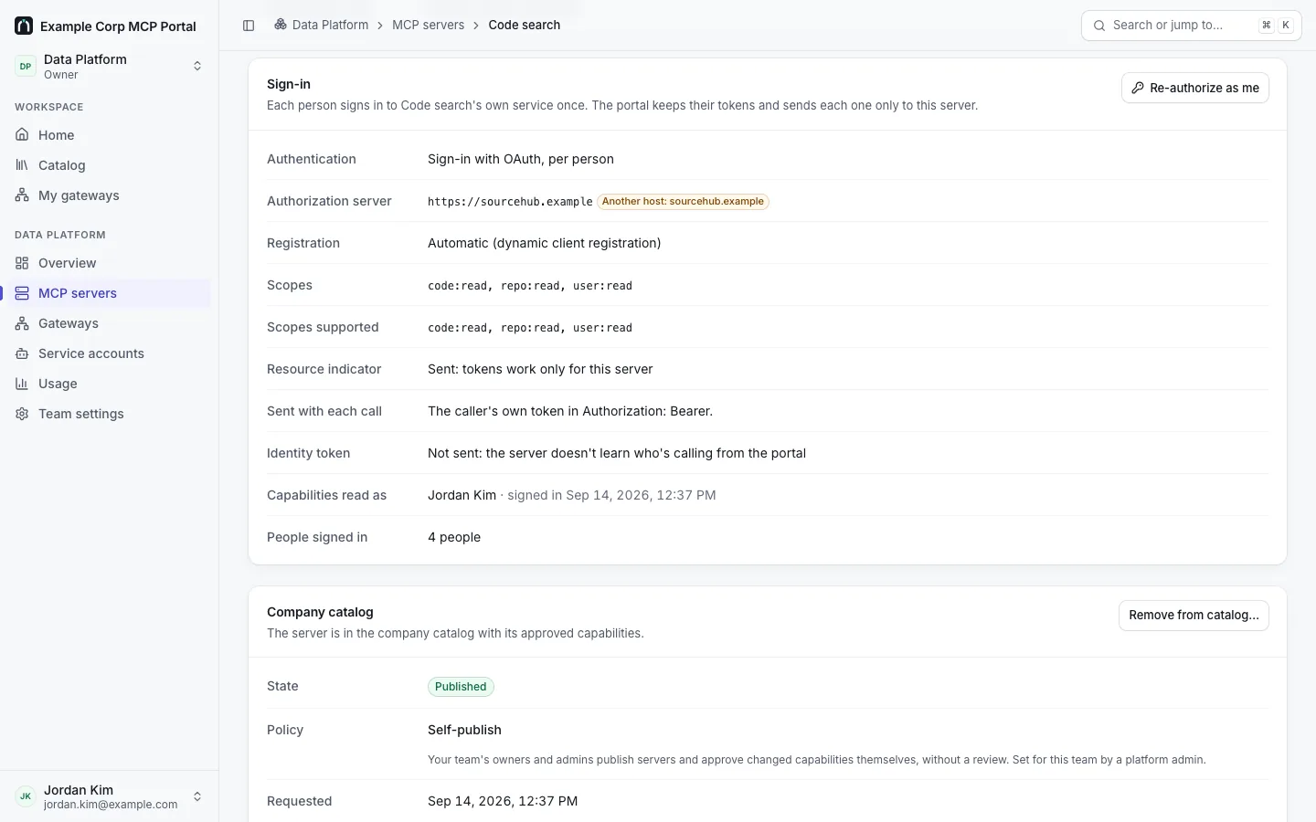Click the jordan.kim@example.com email text
The width and height of the screenshot is (1316, 822).
click(111, 805)
